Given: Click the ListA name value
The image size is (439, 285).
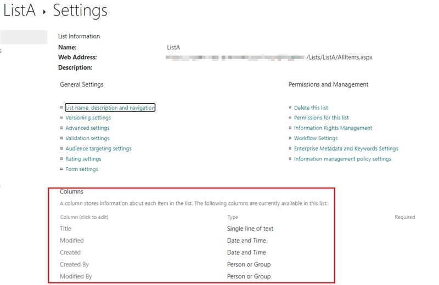Looking at the screenshot, I should (x=173, y=48).
